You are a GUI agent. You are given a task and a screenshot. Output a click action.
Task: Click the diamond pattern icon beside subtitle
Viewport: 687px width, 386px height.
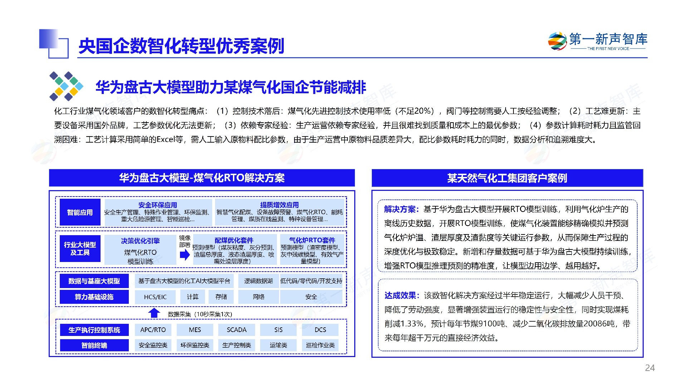pyautogui.click(x=66, y=86)
